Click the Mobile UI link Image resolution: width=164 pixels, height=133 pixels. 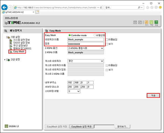pos(14,126)
